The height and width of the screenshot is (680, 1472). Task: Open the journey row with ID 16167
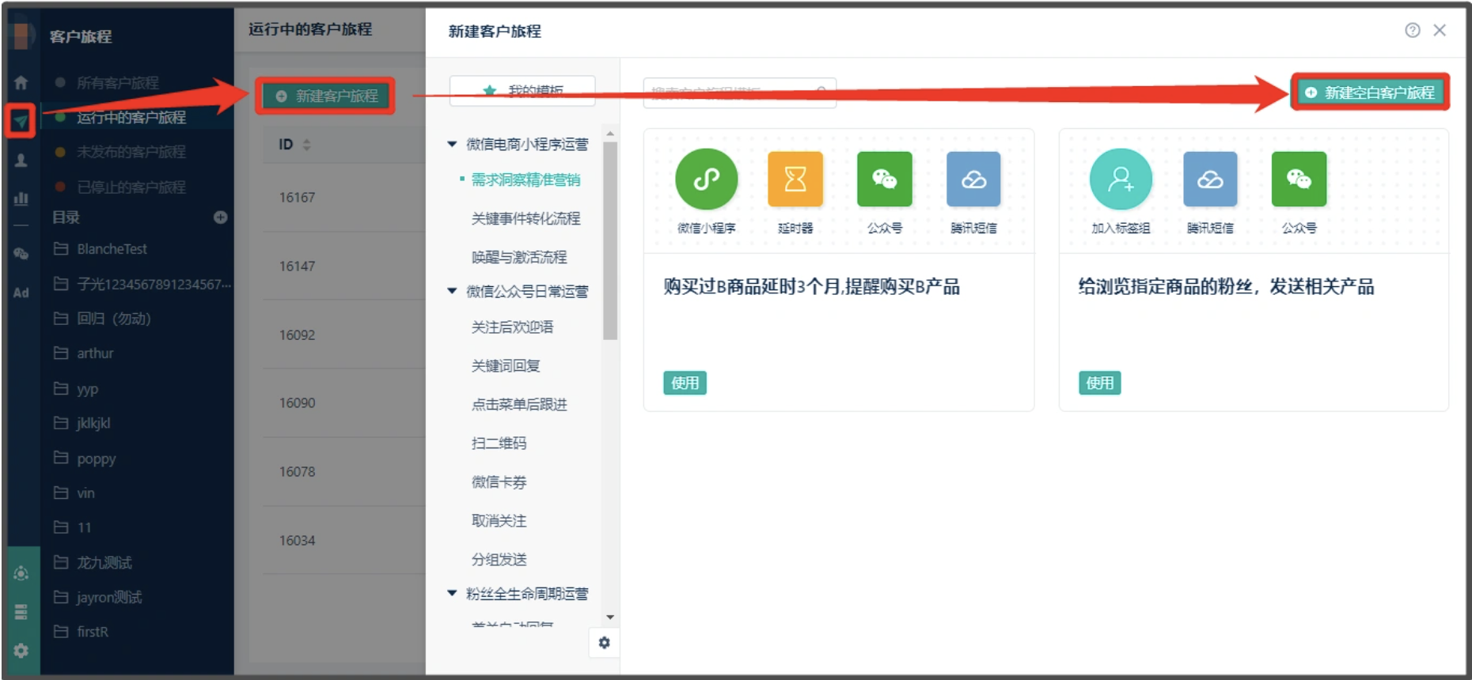pos(344,197)
